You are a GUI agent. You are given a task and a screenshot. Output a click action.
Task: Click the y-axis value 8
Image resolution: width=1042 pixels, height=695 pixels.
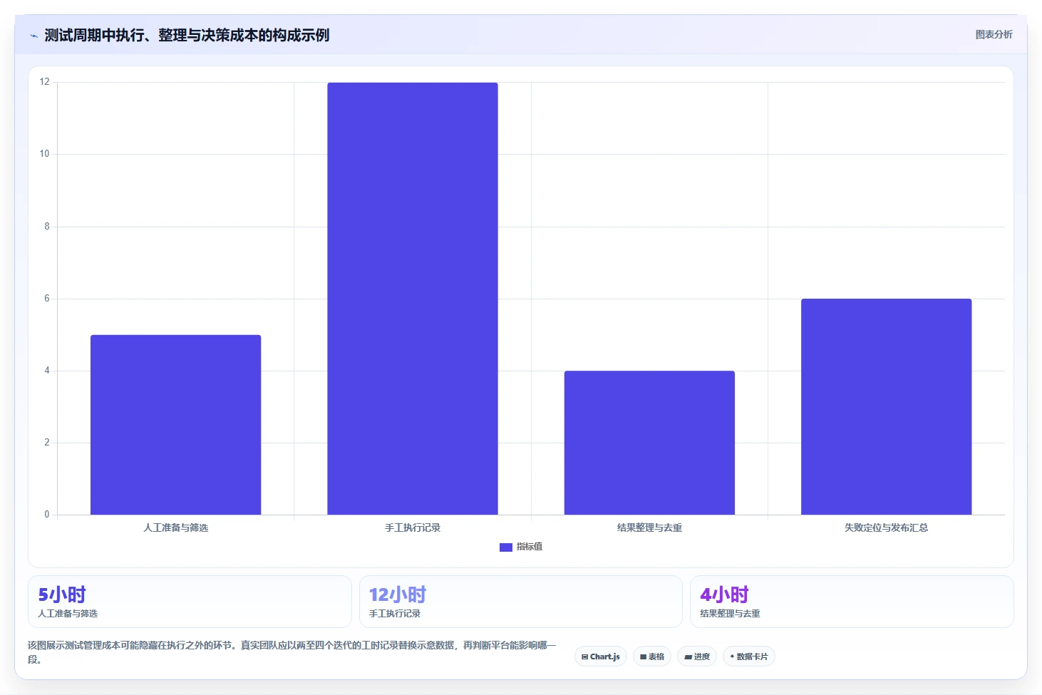47,227
